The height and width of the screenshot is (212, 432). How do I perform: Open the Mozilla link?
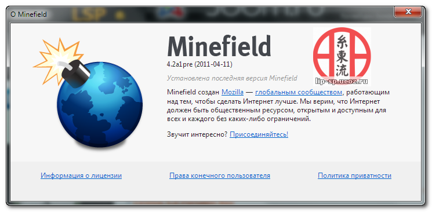point(233,92)
